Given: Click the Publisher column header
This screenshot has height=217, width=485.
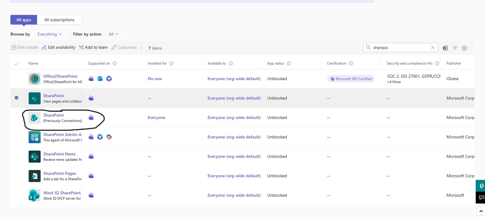Looking at the screenshot, I should [x=454, y=63].
